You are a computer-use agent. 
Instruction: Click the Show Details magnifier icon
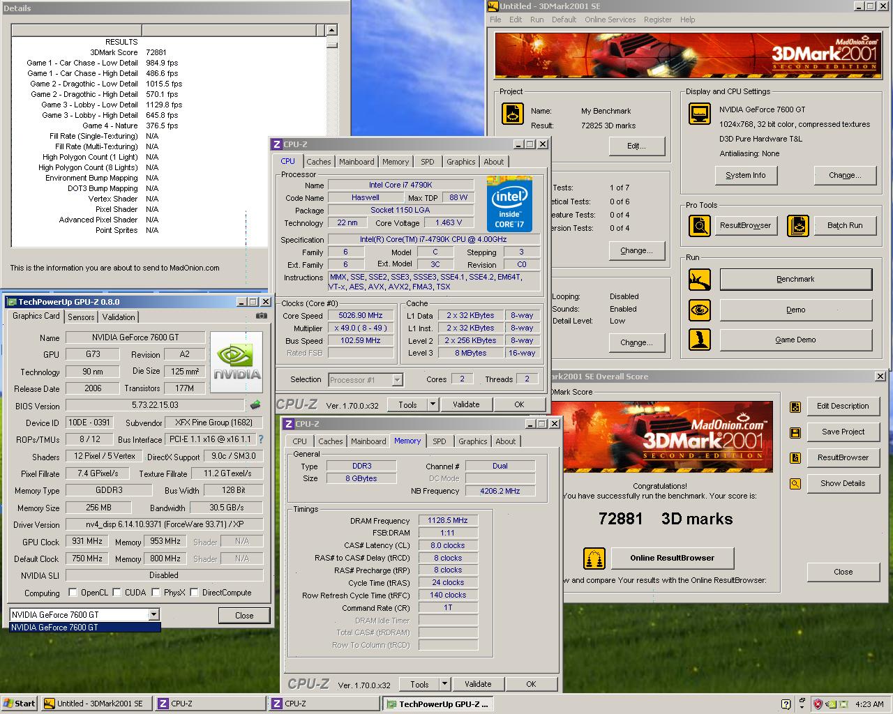[x=795, y=484]
